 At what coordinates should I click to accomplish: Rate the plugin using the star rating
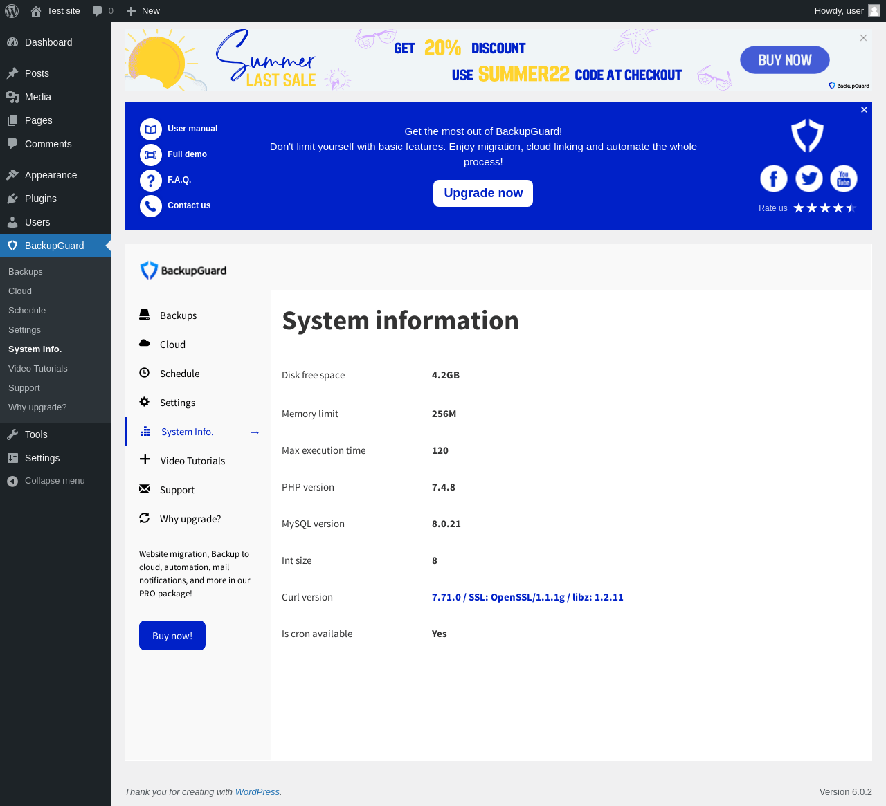[824, 208]
